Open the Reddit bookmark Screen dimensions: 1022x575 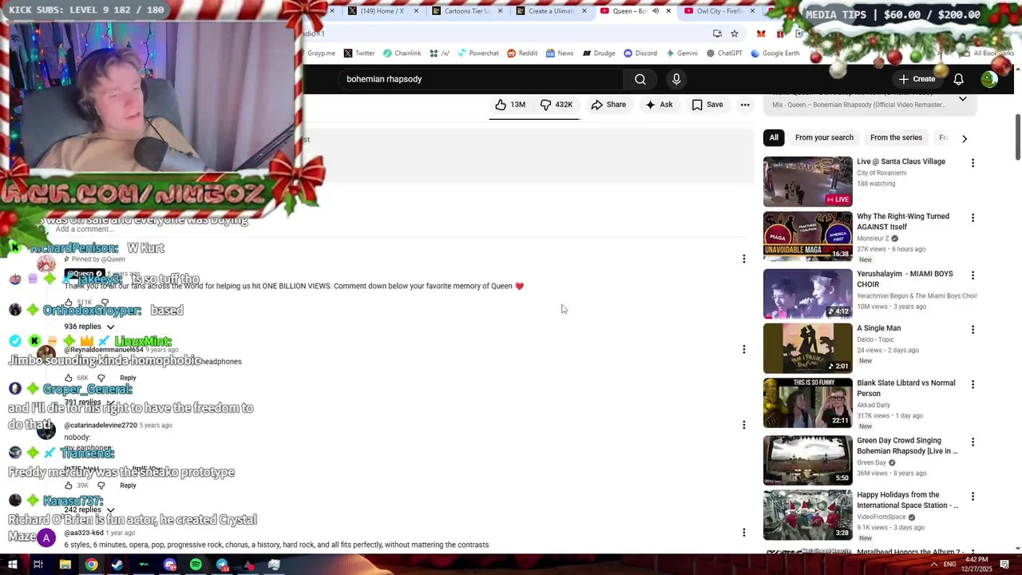522,54
